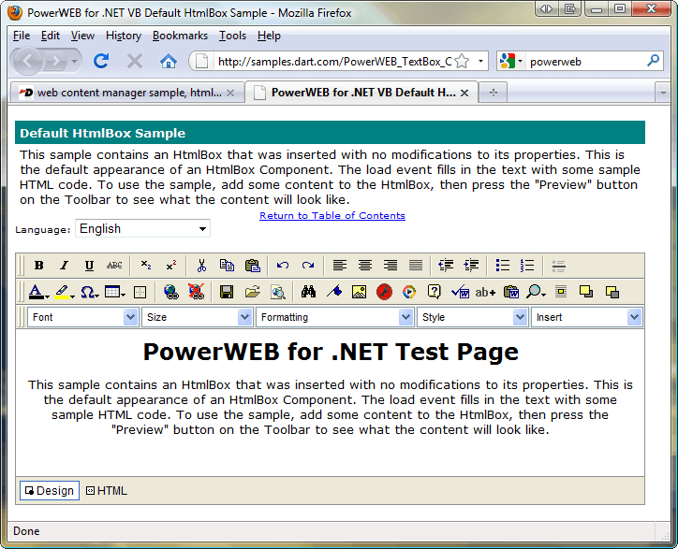Viewport: 678px width, 549px height.
Task: Apply superscript formatting
Action: [x=171, y=266]
